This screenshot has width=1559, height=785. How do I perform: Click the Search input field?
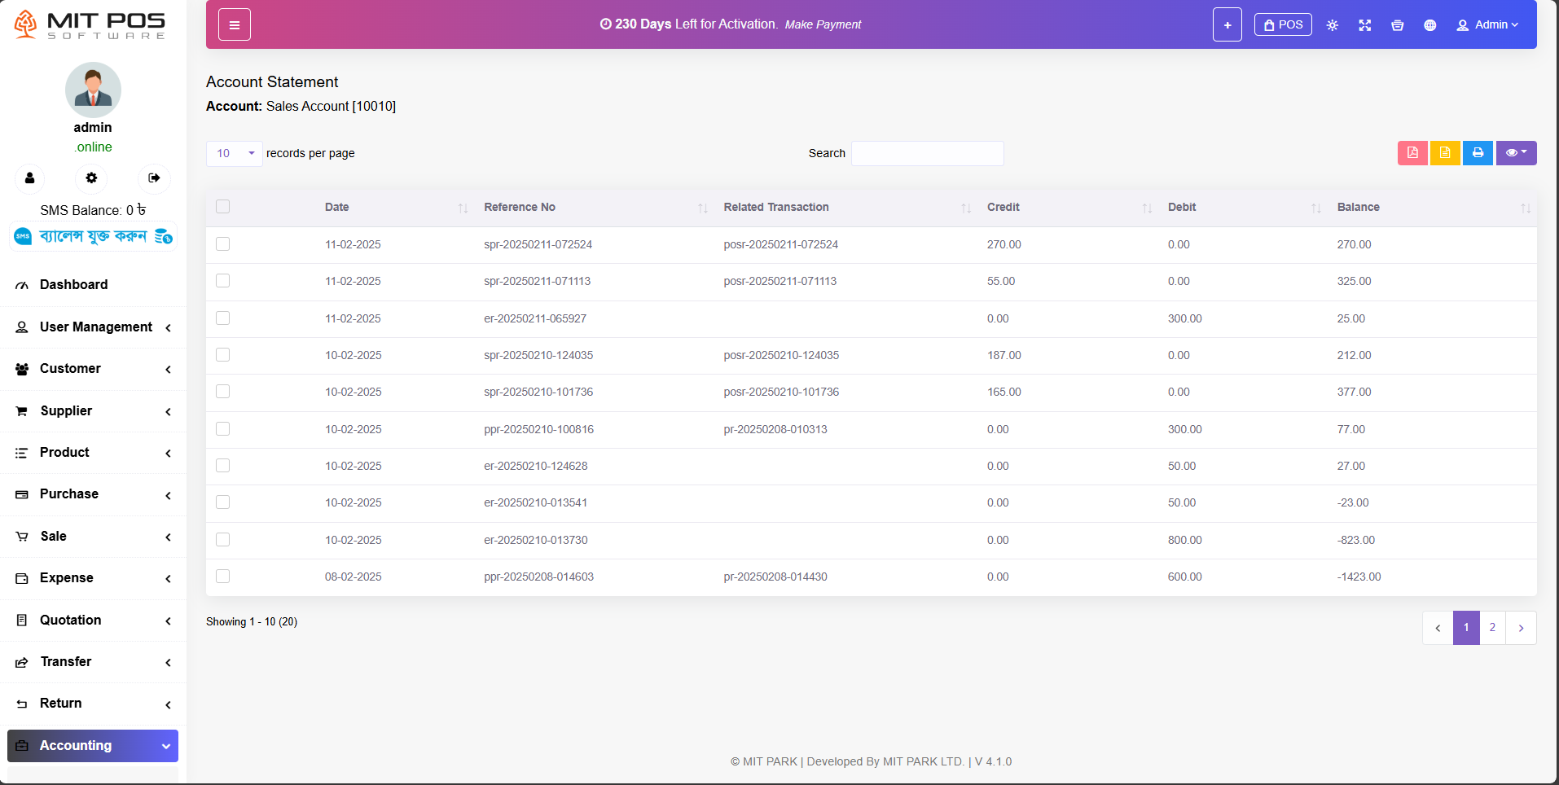(x=927, y=154)
